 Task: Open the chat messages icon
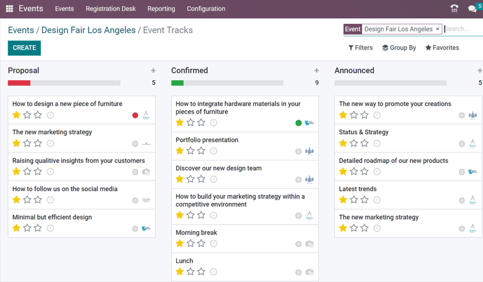tap(472, 9)
